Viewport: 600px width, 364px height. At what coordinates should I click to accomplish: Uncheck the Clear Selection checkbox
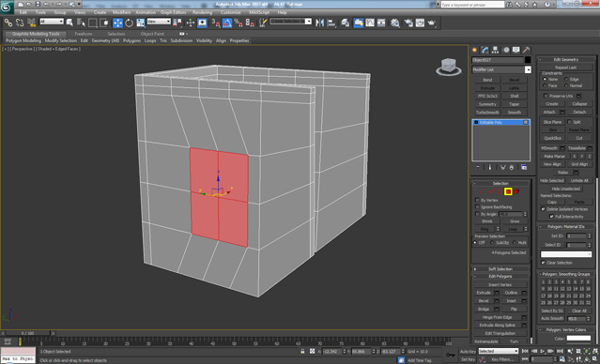(x=543, y=263)
